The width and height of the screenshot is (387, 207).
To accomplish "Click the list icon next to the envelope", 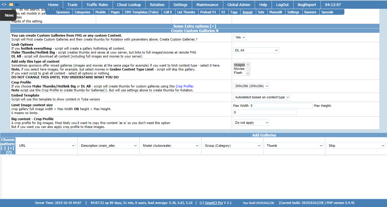I will (x=17, y=5).
